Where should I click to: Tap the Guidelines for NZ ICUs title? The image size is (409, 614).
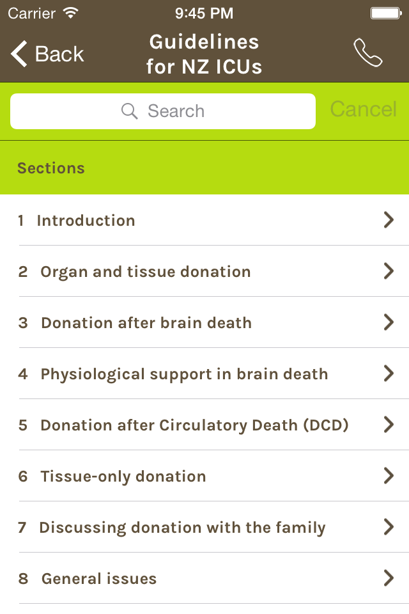[204, 54]
